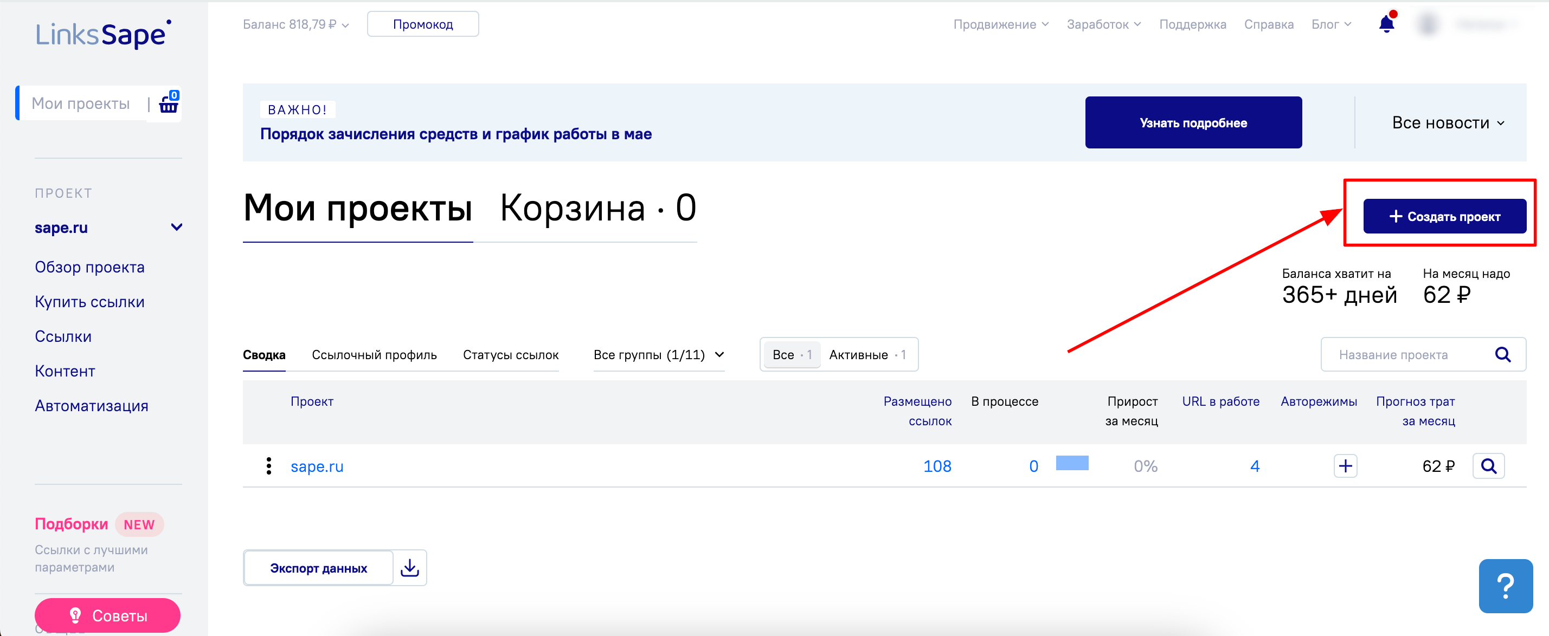1549x636 pixels.
Task: Add auto-mode with plus icon for sape.ru
Action: click(1345, 466)
